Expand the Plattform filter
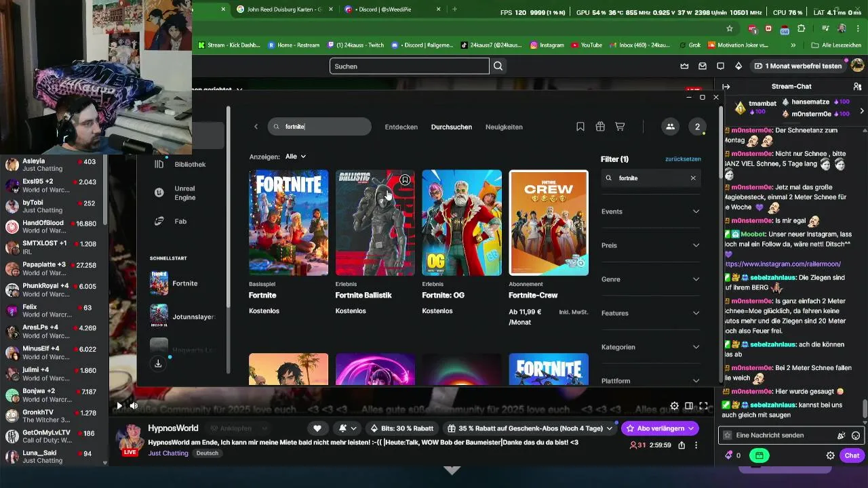 pos(651,380)
